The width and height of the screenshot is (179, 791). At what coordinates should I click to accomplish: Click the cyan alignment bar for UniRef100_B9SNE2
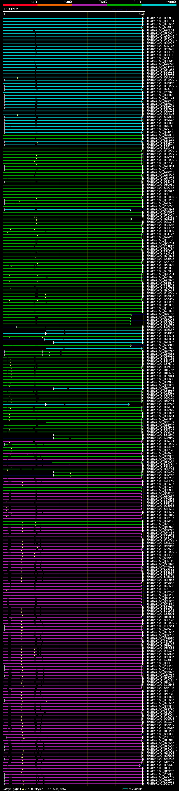tap(73, 18)
